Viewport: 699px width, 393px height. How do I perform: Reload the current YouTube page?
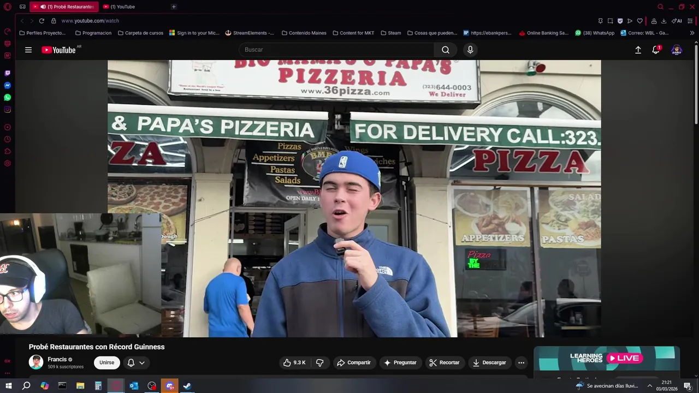[x=42, y=21]
